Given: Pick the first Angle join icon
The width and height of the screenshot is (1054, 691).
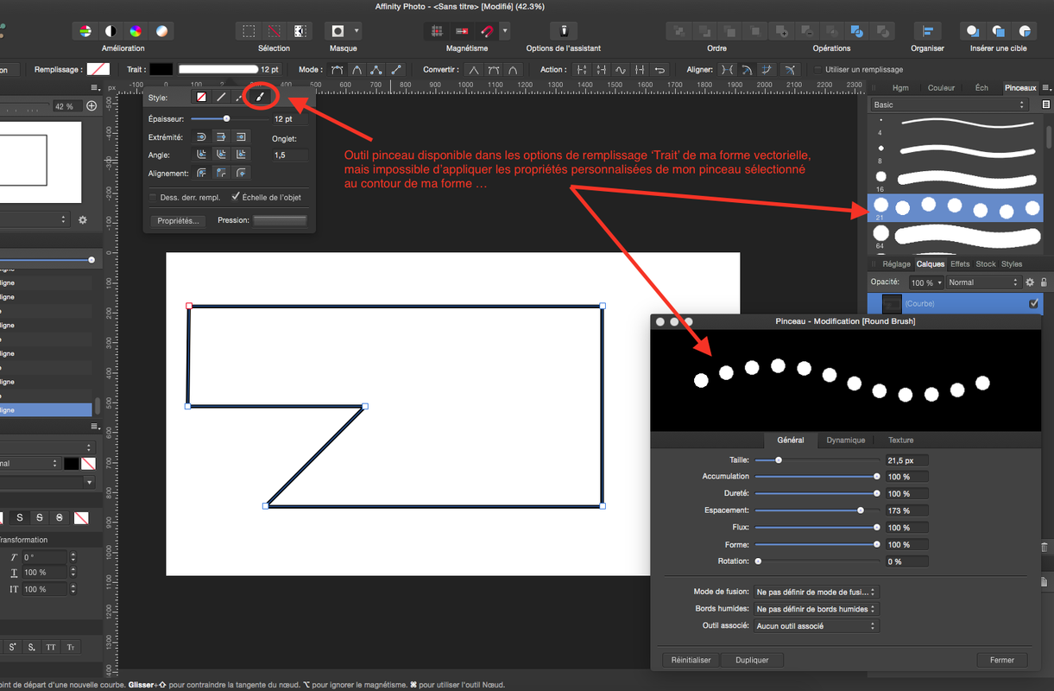Looking at the screenshot, I should [x=201, y=155].
